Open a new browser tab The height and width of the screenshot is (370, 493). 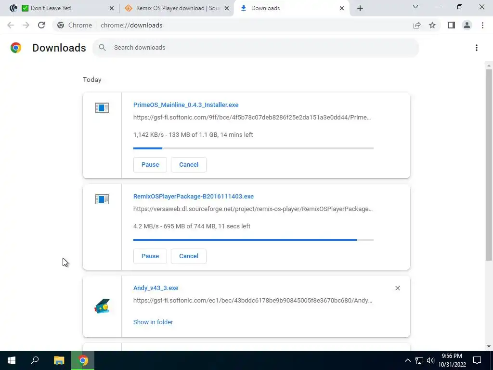point(360,8)
